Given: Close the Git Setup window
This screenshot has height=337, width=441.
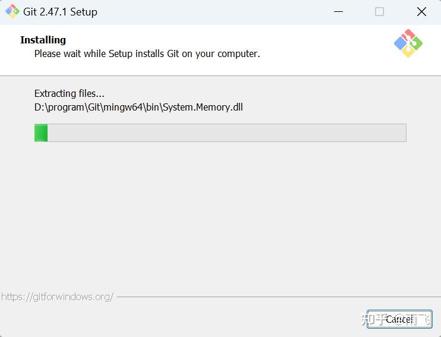Looking at the screenshot, I should click(x=421, y=12).
